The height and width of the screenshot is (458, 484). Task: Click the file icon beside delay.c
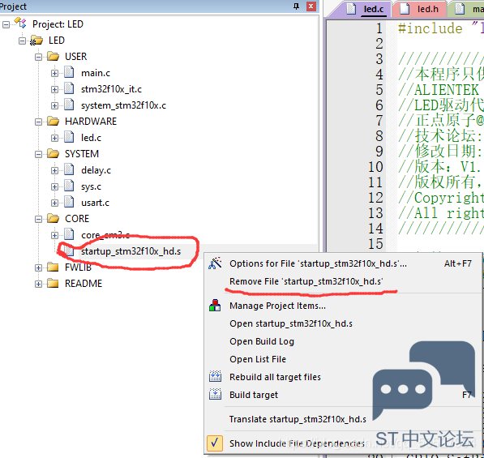coord(69,169)
